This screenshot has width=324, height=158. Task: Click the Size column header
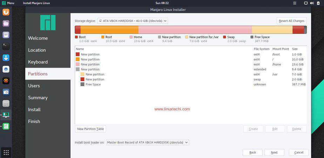tap(295, 49)
